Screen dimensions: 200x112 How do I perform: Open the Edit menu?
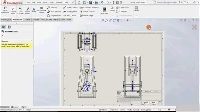[x=33, y=2]
